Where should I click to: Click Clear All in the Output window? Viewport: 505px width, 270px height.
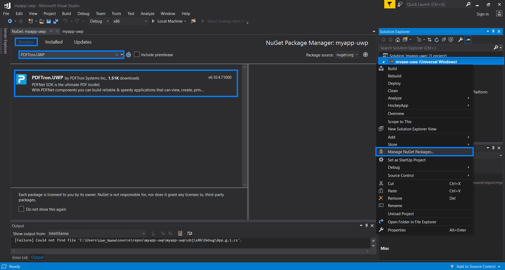coord(180,233)
